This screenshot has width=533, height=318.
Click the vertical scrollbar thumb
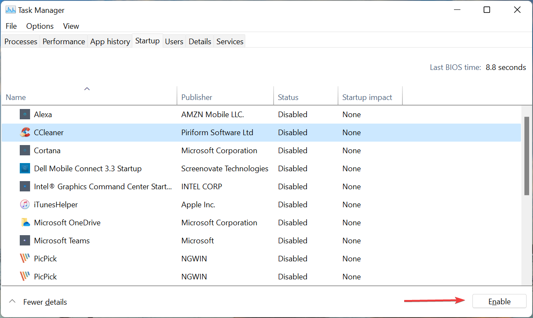click(x=527, y=154)
